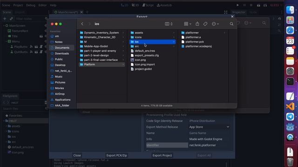Add a new node with plus icon
The height and width of the screenshot is (167, 298).
[x=5, y=19]
